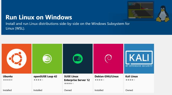Screen dimensions: 172x95
Task: Click Installed status under openSUSE Leap 42
Action: click(x=38, y=90)
